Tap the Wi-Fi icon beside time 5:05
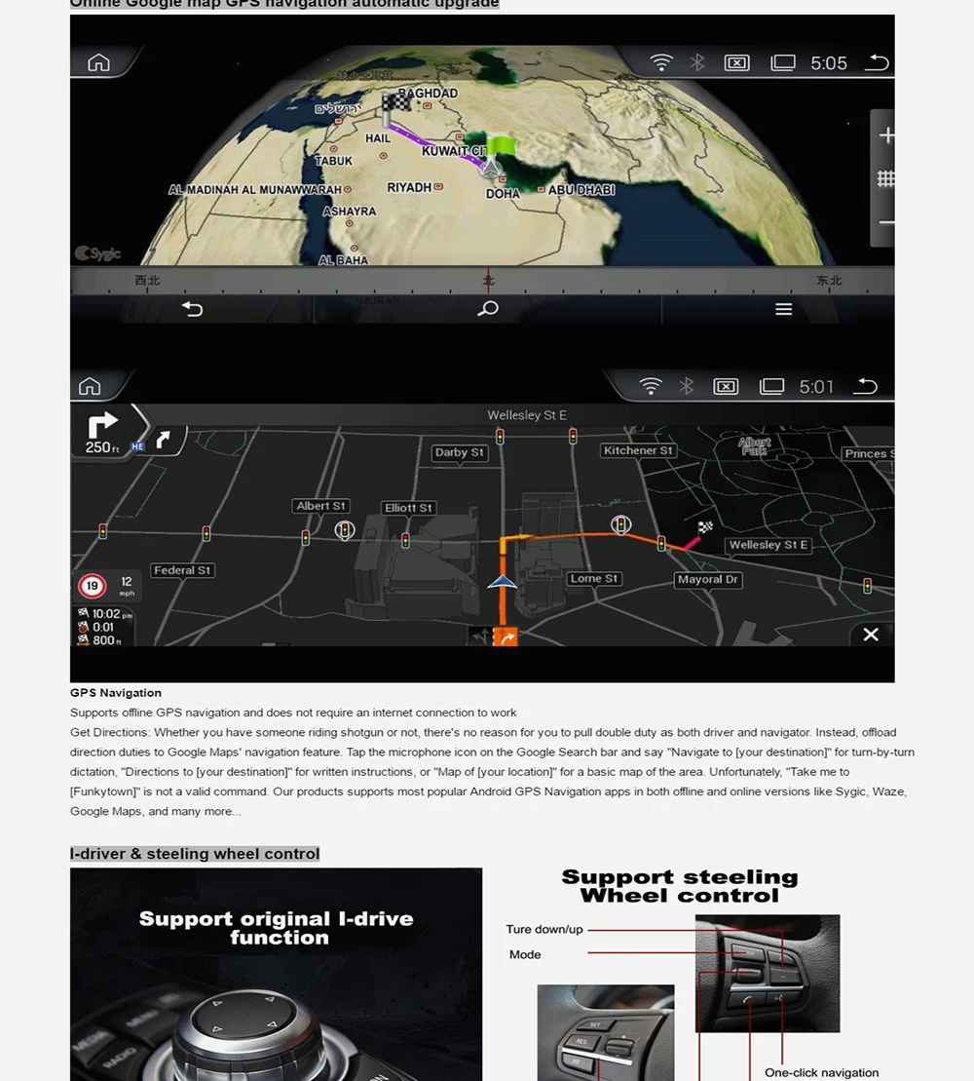974x1081 pixels. coord(661,62)
